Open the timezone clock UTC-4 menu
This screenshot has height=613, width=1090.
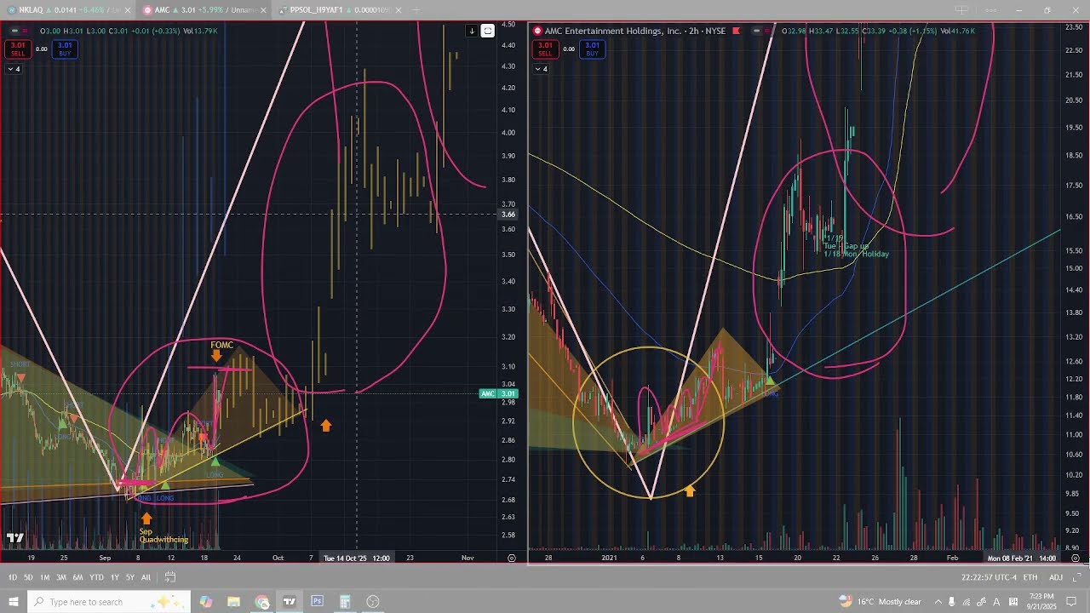click(x=989, y=577)
